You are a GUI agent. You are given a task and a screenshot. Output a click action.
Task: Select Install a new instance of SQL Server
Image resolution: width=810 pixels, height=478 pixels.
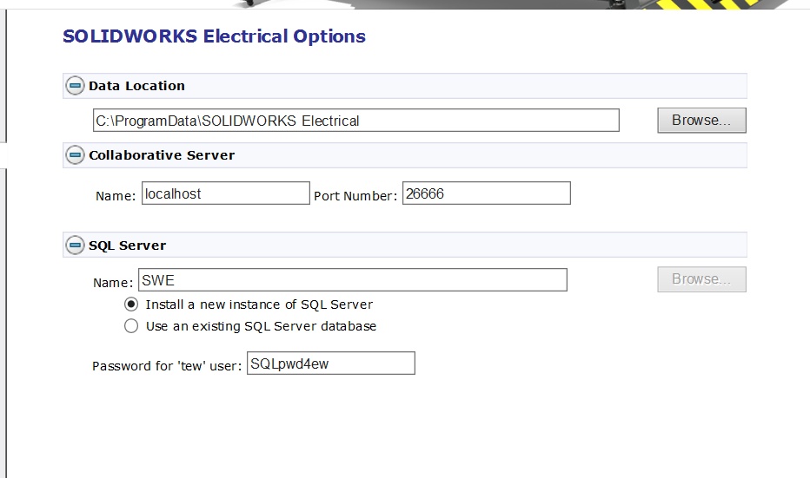(131, 304)
